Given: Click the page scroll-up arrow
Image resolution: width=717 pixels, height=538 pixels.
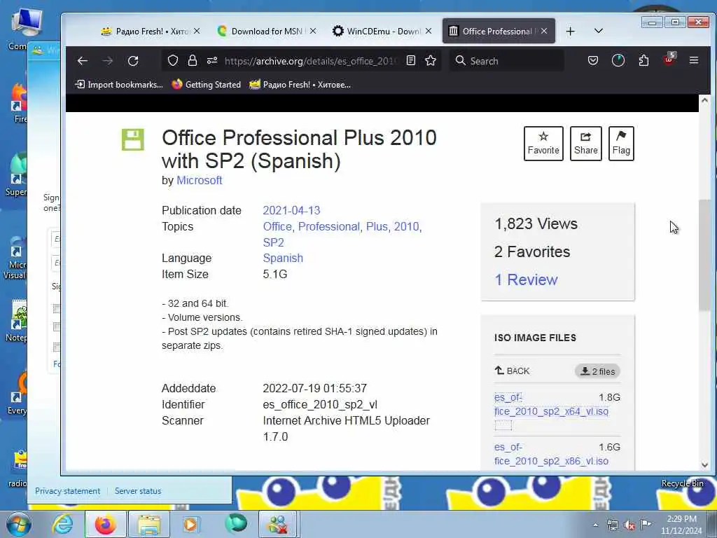Looking at the screenshot, I should click(x=704, y=101).
